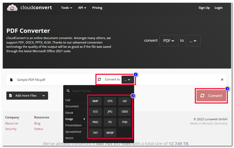Open the Blog footer link
The height and width of the screenshot is (148, 234).
37,123
